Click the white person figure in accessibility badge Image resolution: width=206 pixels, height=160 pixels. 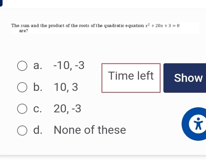point(198,124)
